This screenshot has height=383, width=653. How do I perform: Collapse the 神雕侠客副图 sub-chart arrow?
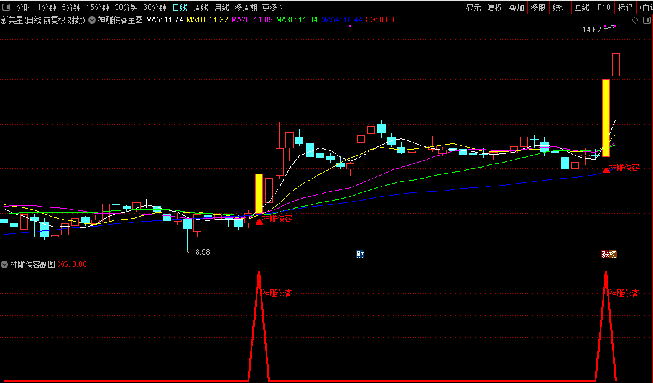point(4,264)
